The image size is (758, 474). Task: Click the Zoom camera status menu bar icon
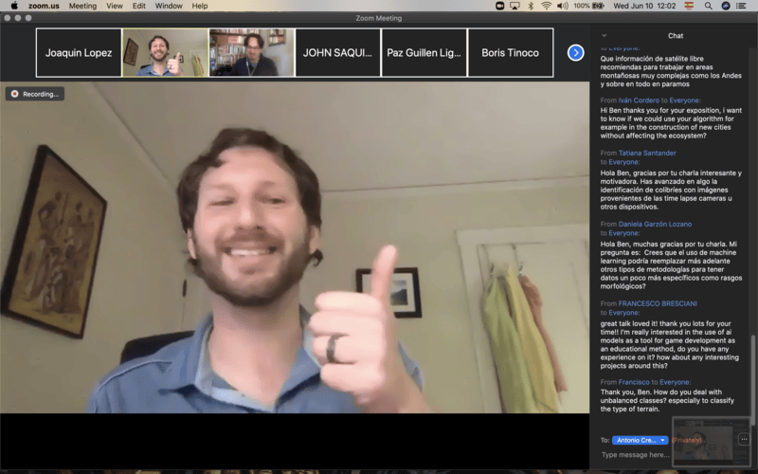pos(500,6)
